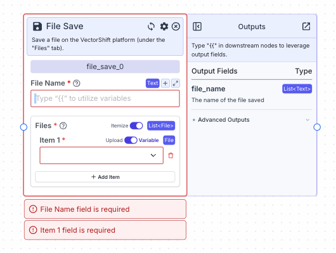Close the File Save node
The image size is (336, 253).
point(176,27)
